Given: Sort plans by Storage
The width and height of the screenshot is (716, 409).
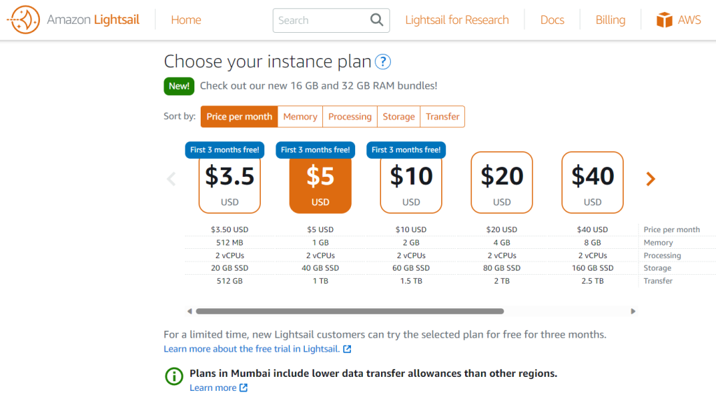Looking at the screenshot, I should 399,117.
